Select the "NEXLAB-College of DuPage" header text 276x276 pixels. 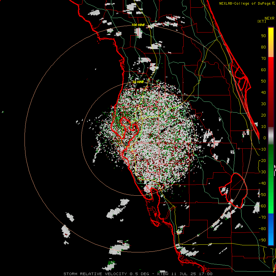(245, 3)
